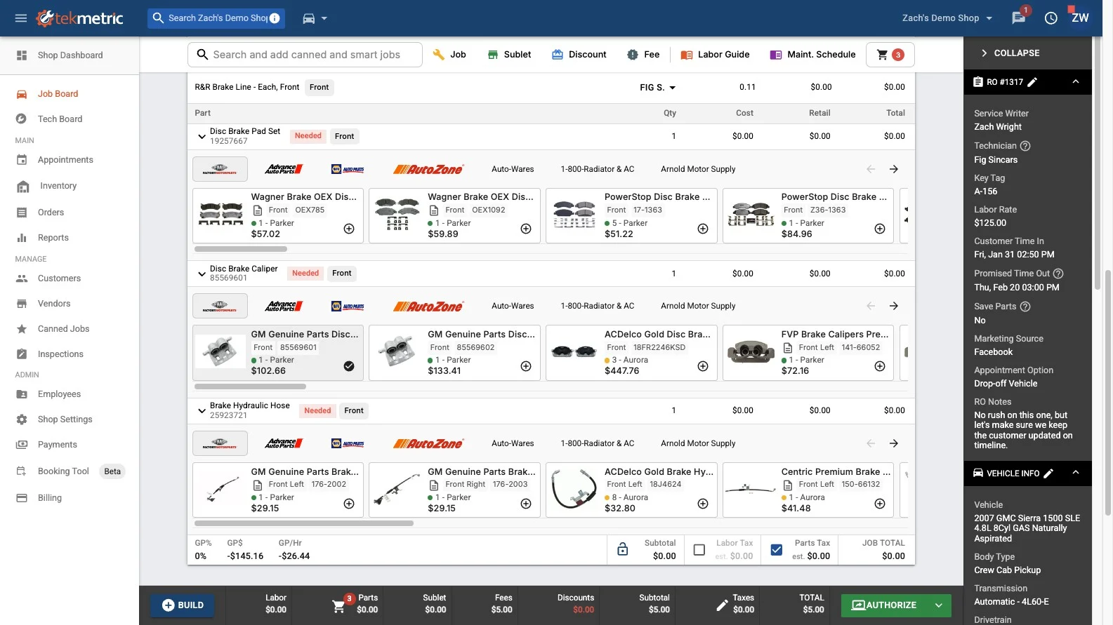Open Canned Jobs page
Image resolution: width=1113 pixels, height=625 pixels.
point(63,329)
